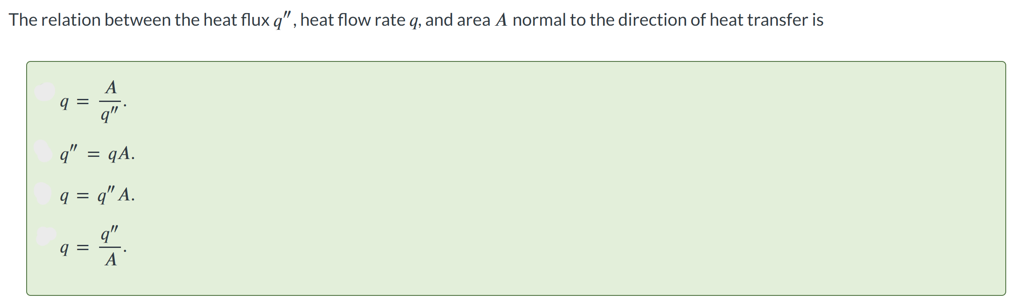Image resolution: width=1035 pixels, height=305 pixels.
Task: Click the formula text q″ = qA
Action: point(97,153)
